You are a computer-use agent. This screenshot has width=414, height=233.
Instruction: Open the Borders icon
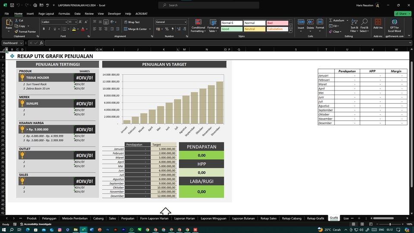64,29
